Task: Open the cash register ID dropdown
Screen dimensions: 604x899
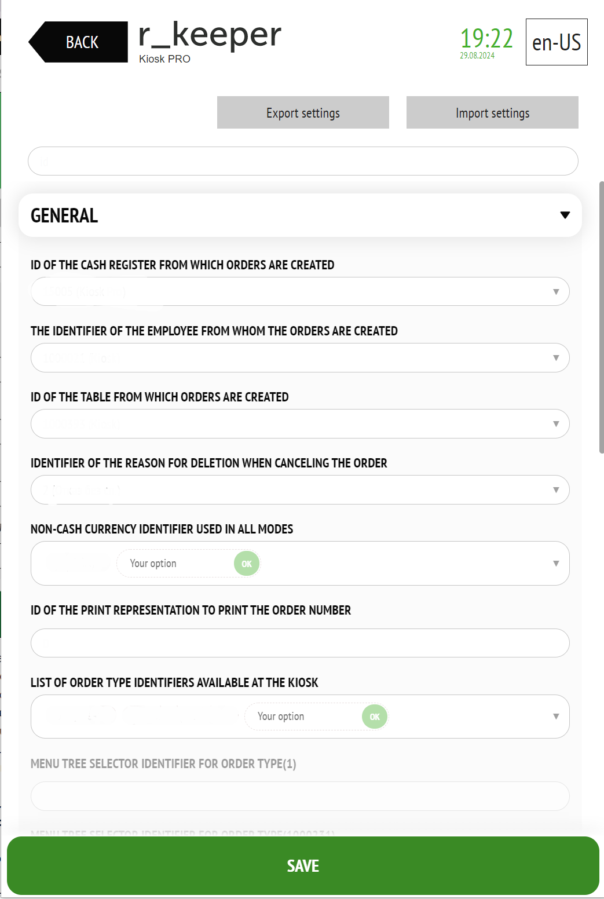Action: [300, 291]
